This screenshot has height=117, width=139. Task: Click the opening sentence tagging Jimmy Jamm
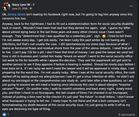click(x=67, y=16)
